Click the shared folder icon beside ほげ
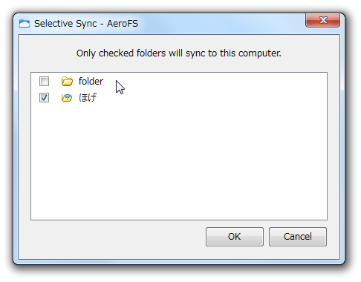Viewport: 361px width, 282px height. click(67, 98)
